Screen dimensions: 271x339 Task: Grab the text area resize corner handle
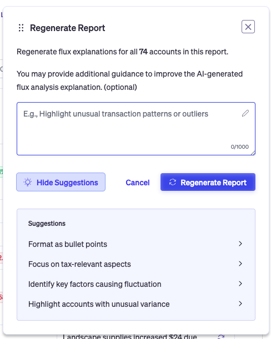[253, 153]
